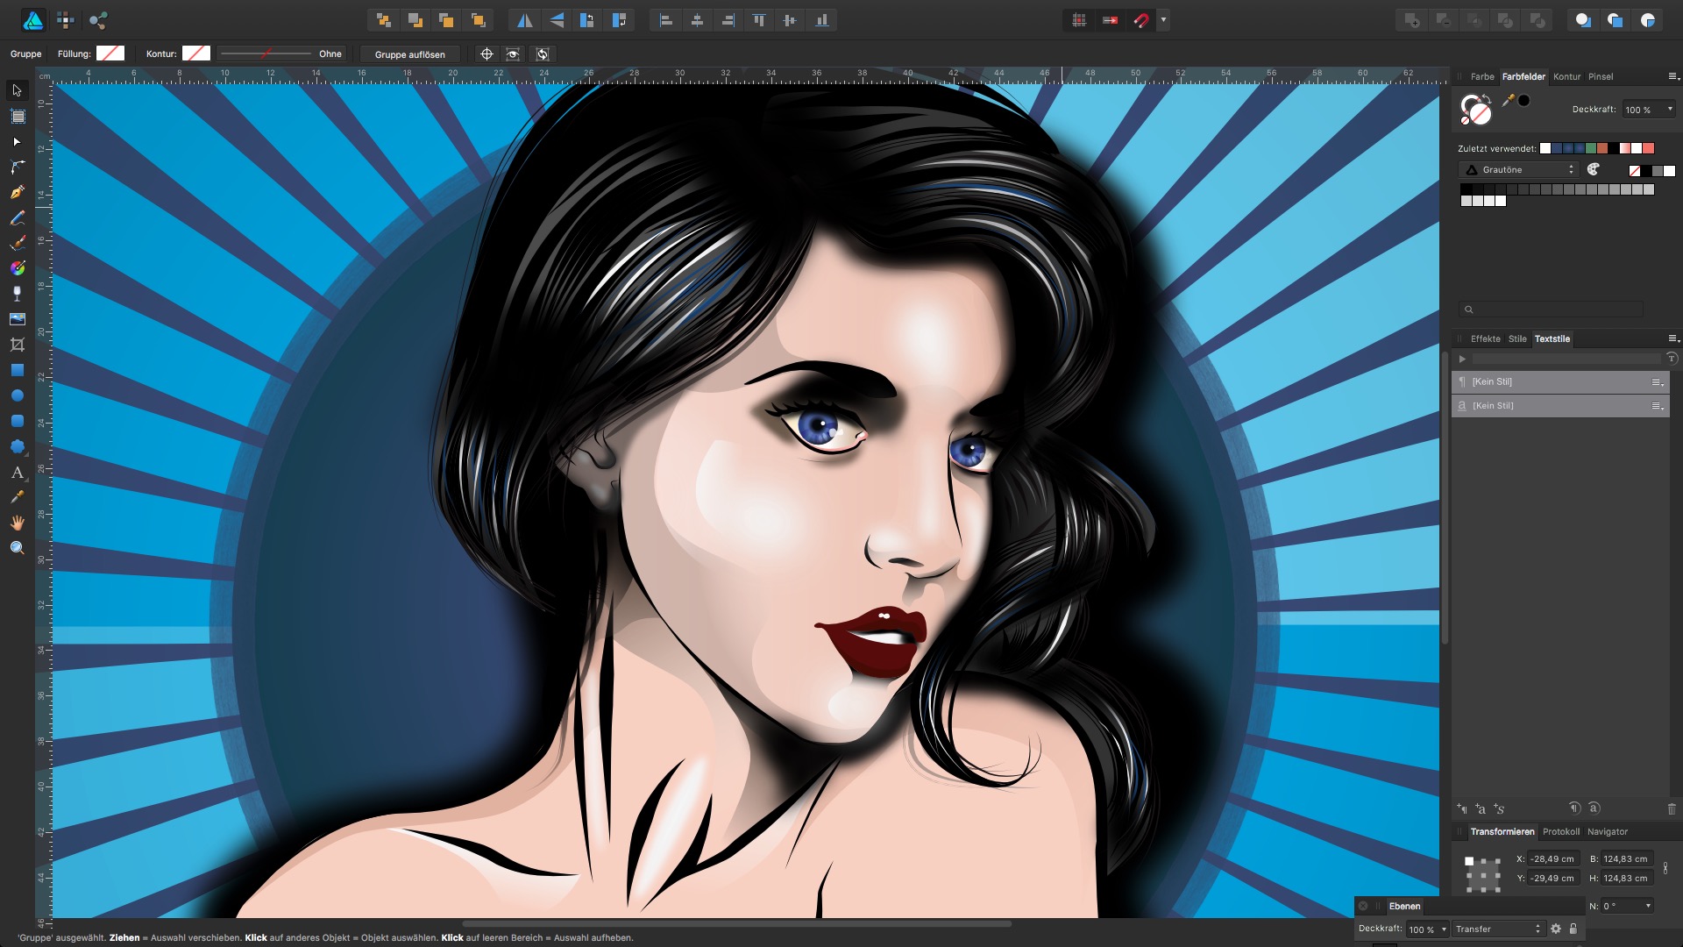The image size is (1683, 947).
Task: Select a black swatch from the Grautöne palette
Action: coord(1466,187)
